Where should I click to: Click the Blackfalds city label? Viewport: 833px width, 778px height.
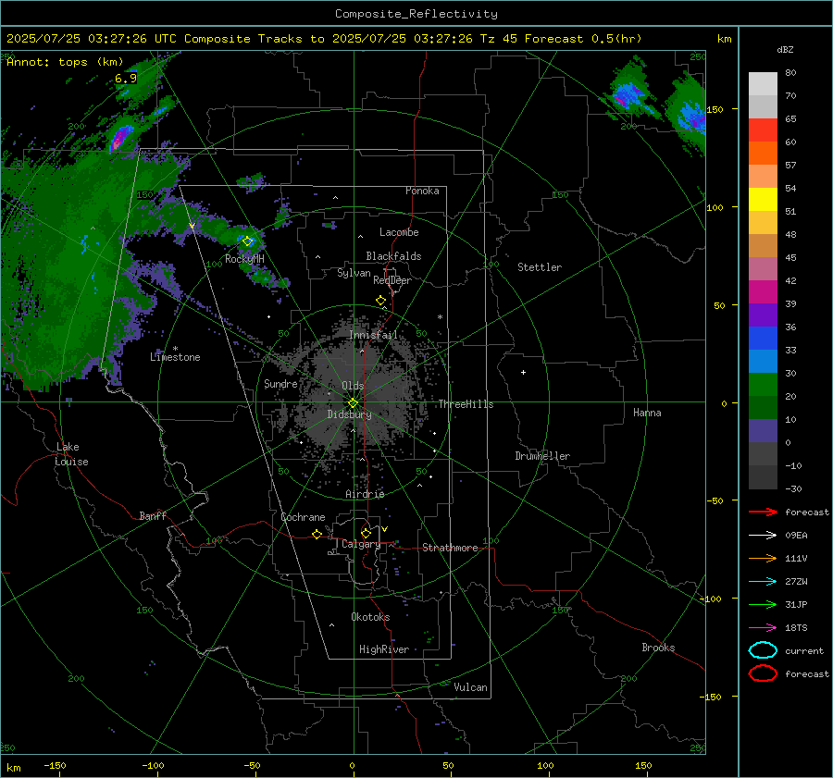(x=393, y=256)
